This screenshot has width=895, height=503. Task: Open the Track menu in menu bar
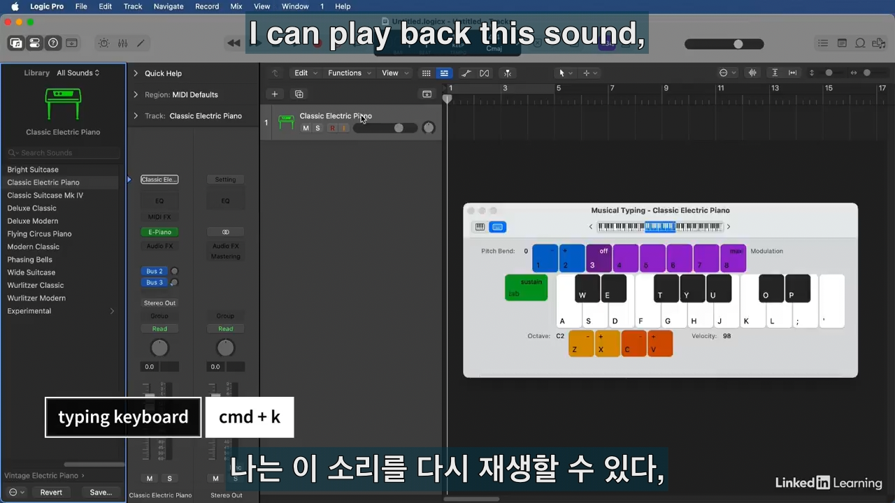coord(133,6)
